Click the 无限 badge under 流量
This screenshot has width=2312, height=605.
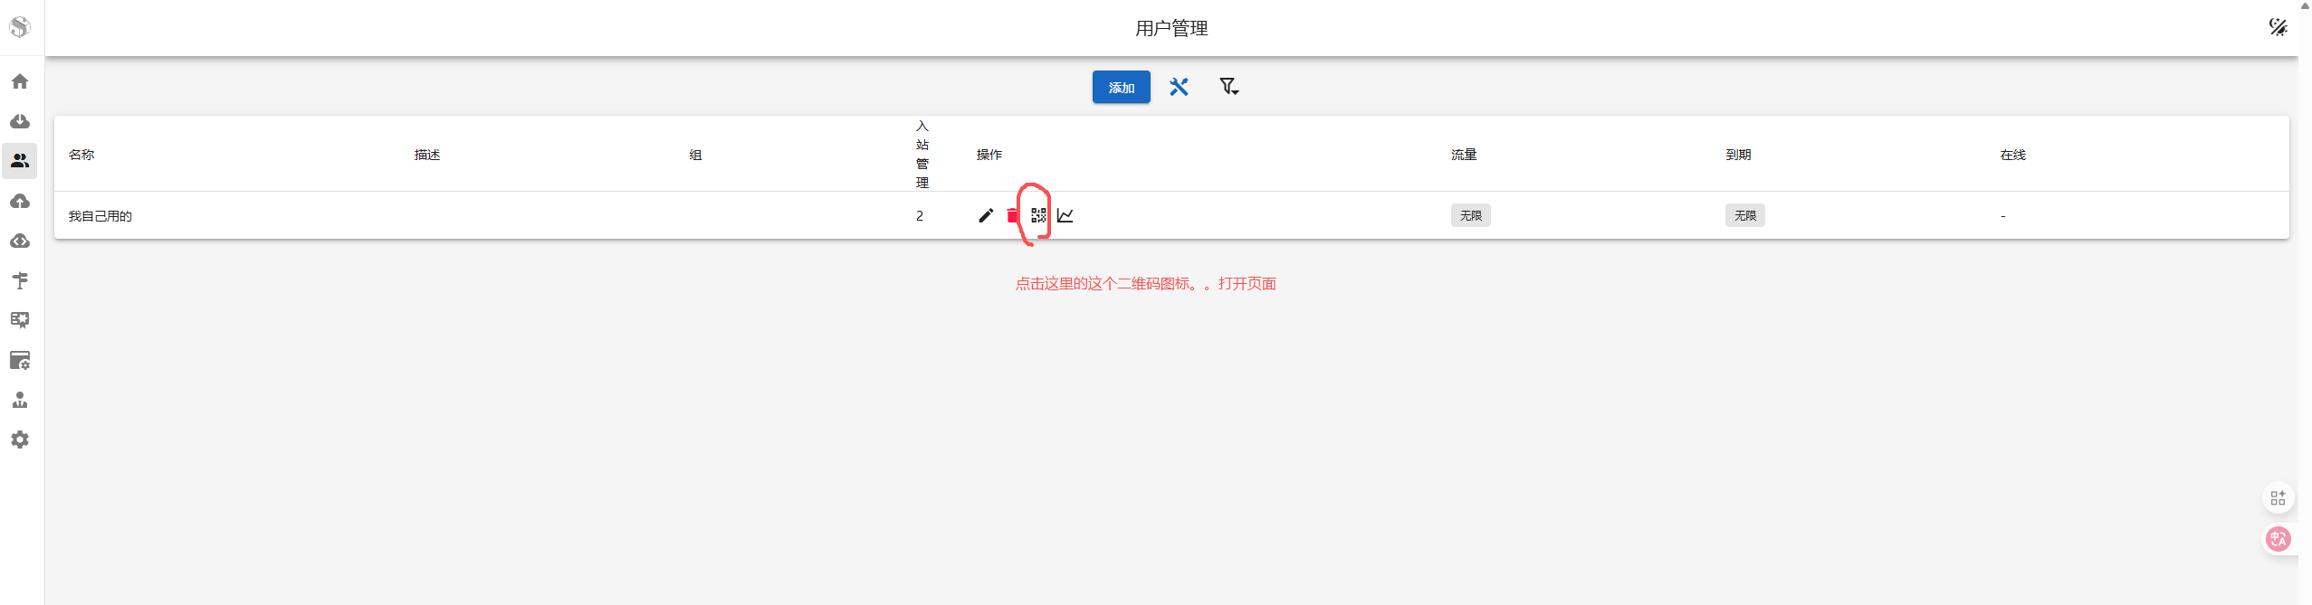(1470, 215)
